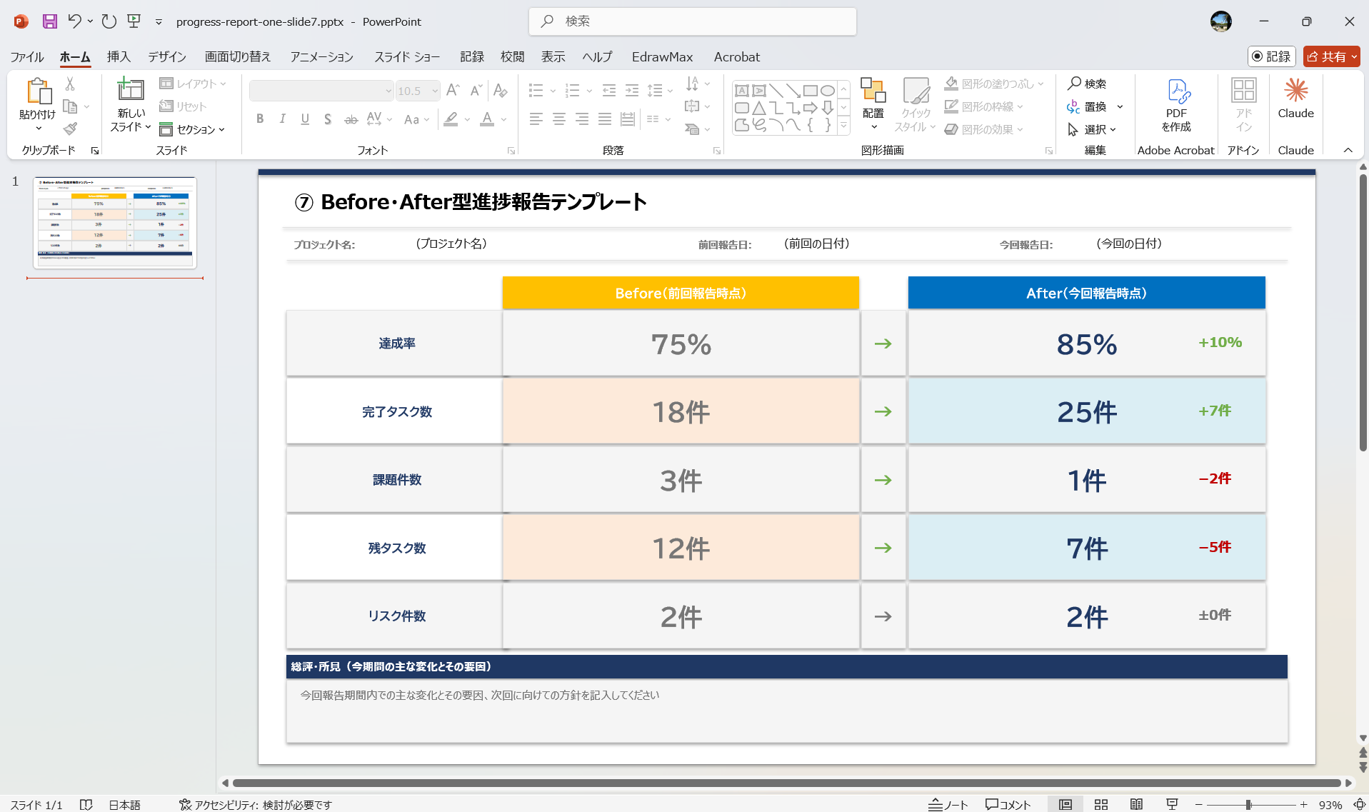Image resolution: width=1369 pixels, height=812 pixels.
Task: Open the Reading view icon in status bar
Action: [1136, 804]
